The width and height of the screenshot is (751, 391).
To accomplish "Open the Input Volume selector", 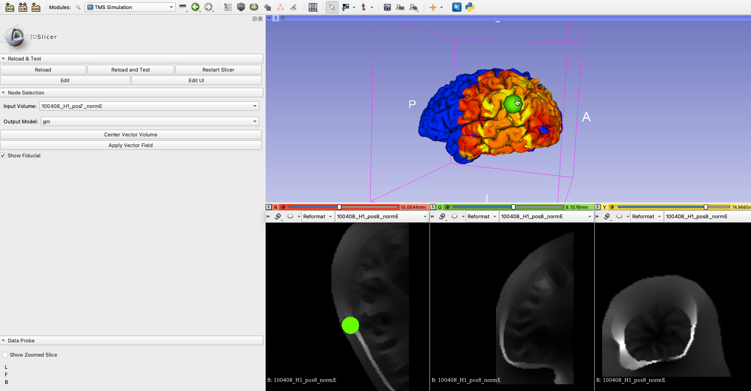I will click(150, 106).
